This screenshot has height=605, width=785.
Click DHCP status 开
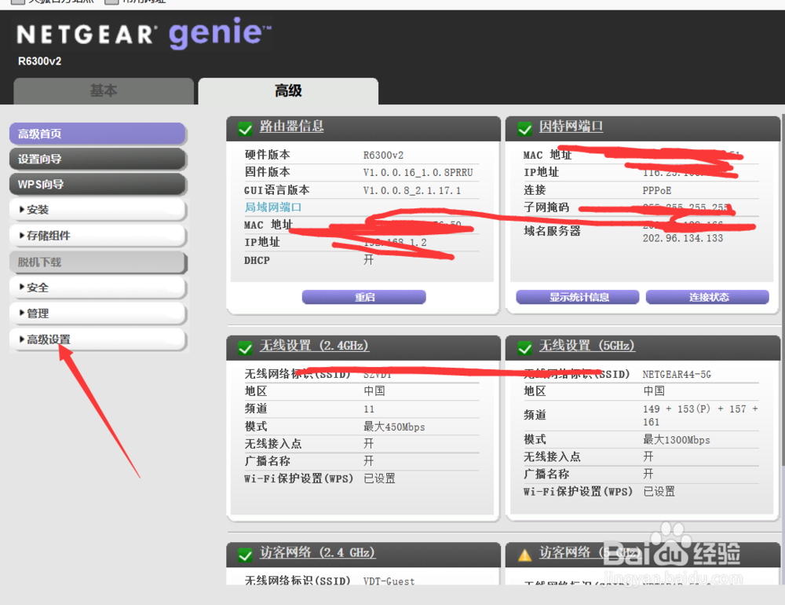click(368, 259)
